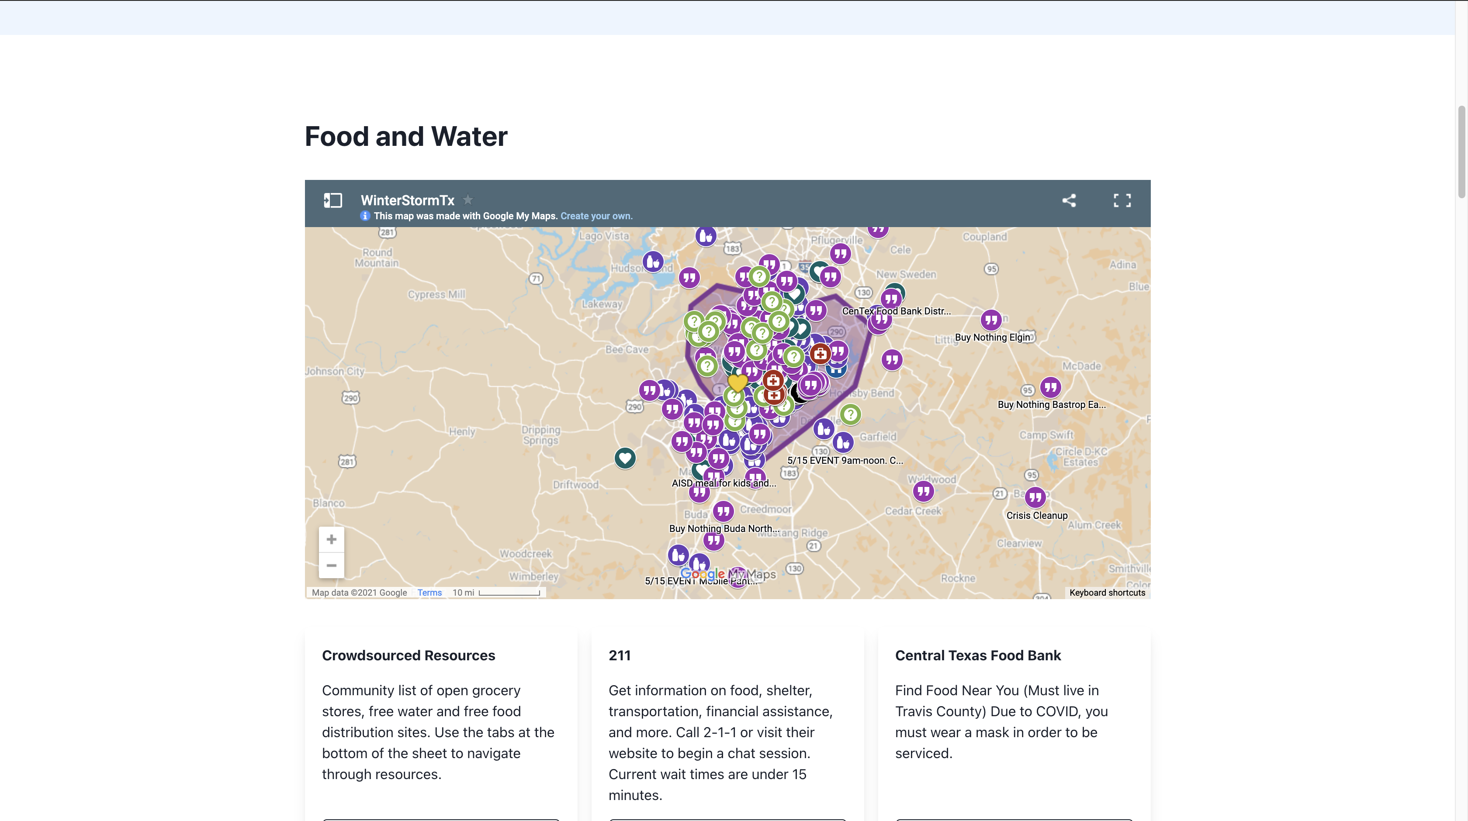Click the bottle marker near Hudson Bend

tap(653, 262)
